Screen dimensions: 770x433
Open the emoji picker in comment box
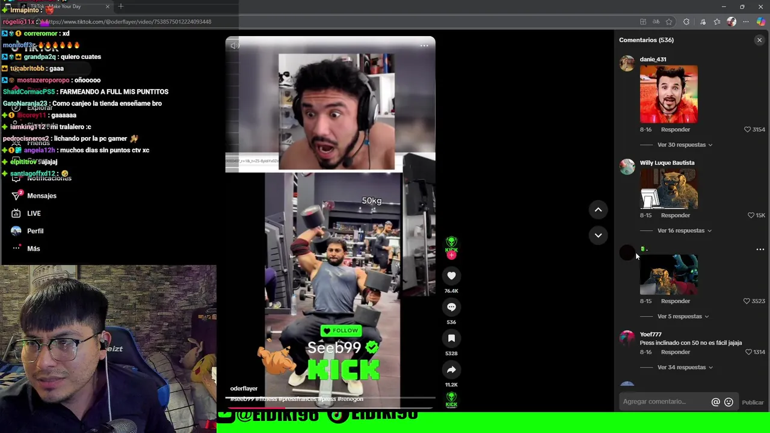[x=728, y=402]
